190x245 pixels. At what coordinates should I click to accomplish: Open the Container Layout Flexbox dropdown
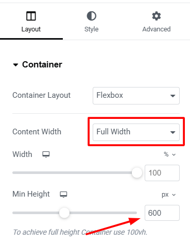(x=136, y=96)
